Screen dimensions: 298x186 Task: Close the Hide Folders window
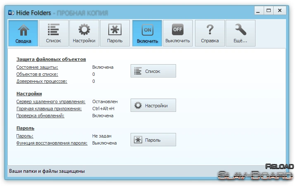(280, 11)
